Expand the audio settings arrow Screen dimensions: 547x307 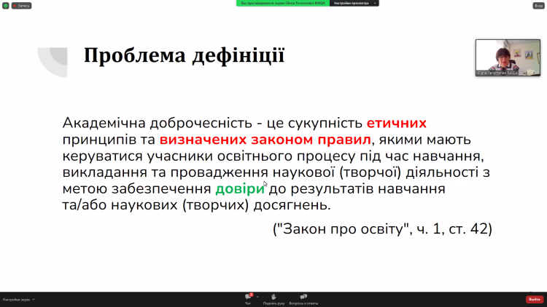pyautogui.click(x=34, y=300)
